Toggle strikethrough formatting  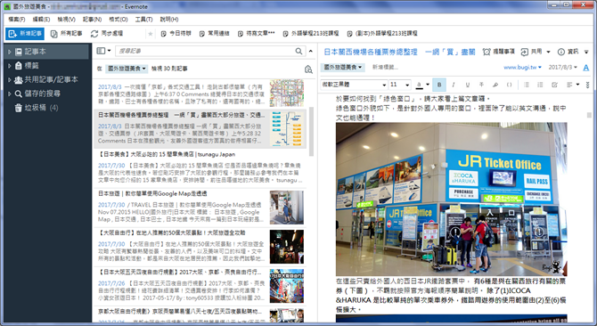pyautogui.click(x=481, y=85)
